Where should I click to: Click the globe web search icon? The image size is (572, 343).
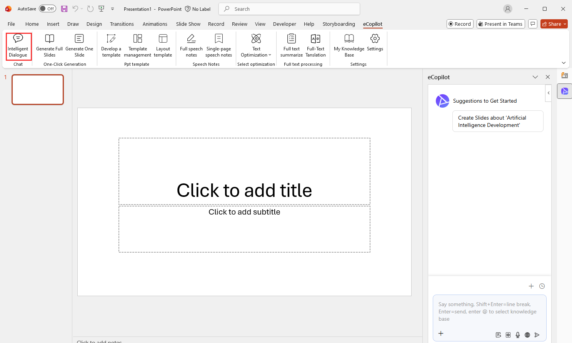click(x=527, y=335)
